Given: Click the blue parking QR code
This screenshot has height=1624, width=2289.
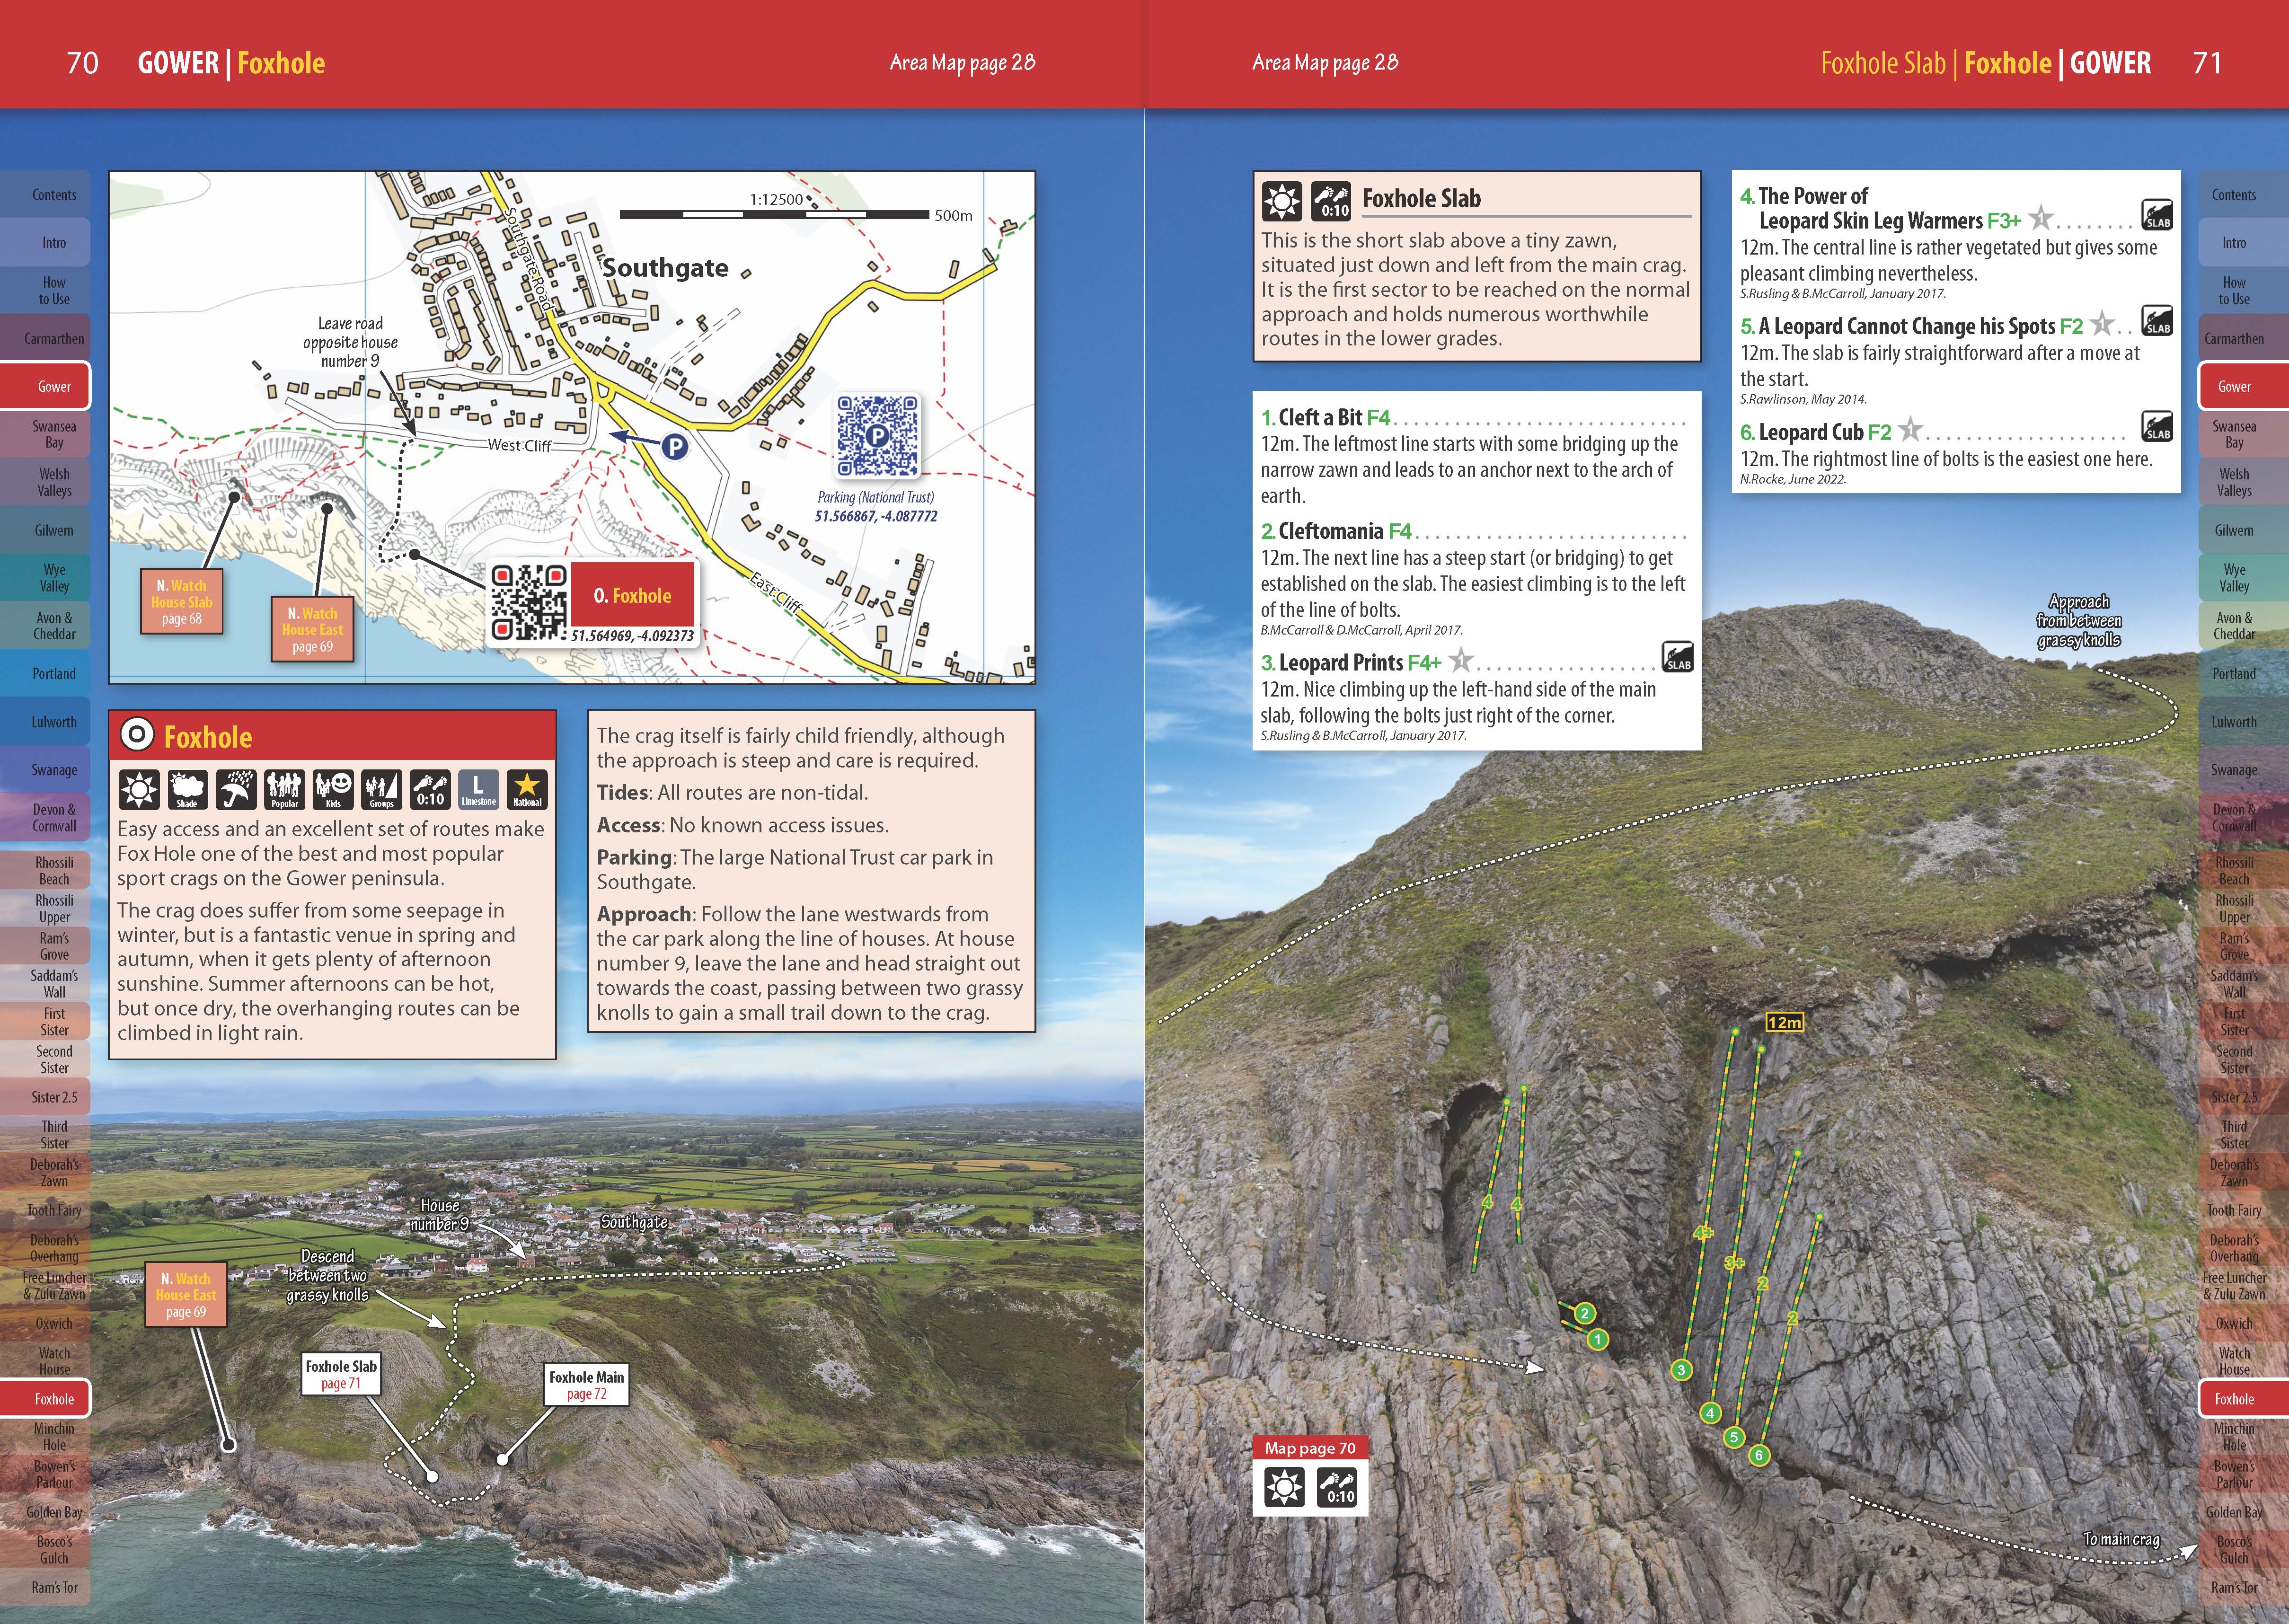Looking at the screenshot, I should coord(877,435).
